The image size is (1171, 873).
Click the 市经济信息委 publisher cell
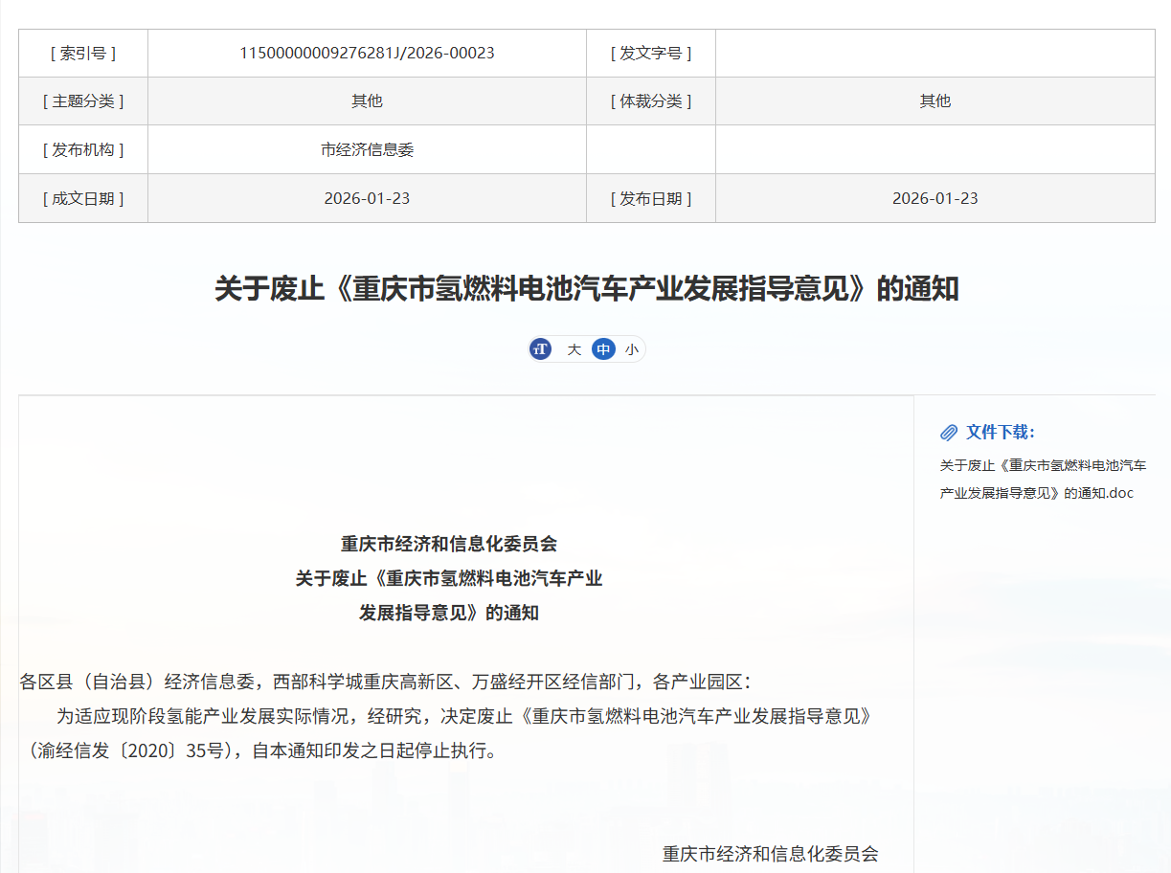(367, 150)
